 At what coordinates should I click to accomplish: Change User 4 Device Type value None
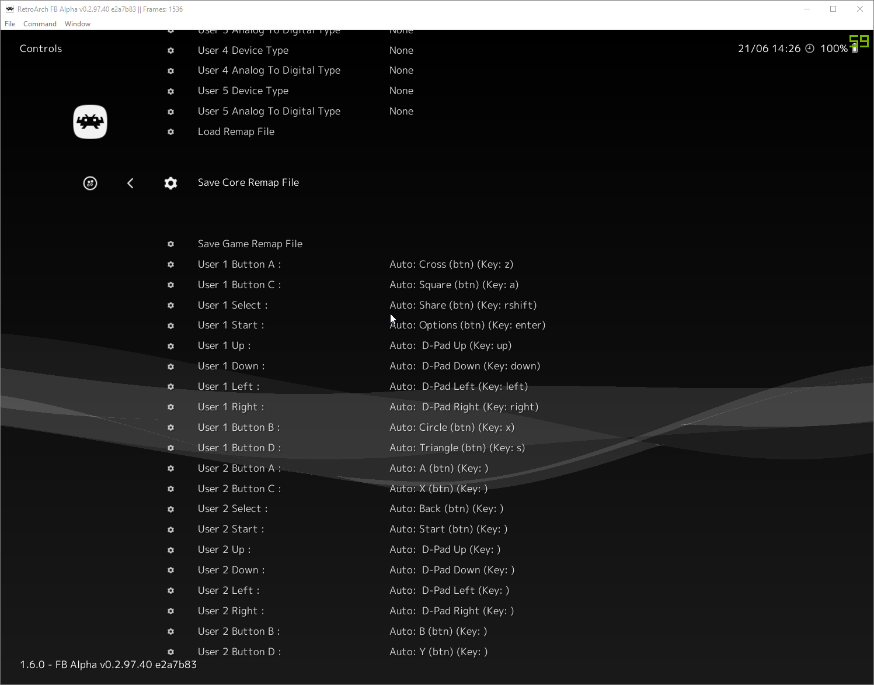pyautogui.click(x=401, y=51)
